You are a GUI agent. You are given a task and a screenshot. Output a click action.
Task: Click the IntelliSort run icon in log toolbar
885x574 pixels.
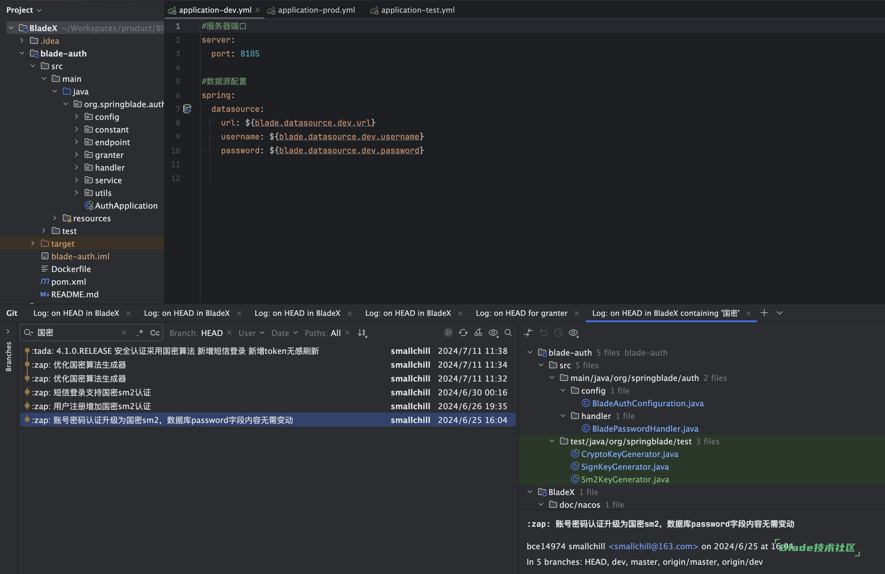pyautogui.click(x=449, y=333)
